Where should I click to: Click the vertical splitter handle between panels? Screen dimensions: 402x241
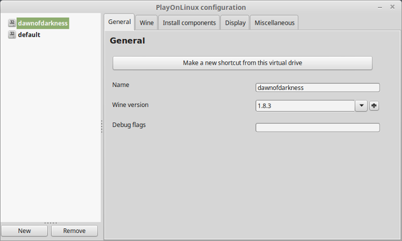[102, 127]
